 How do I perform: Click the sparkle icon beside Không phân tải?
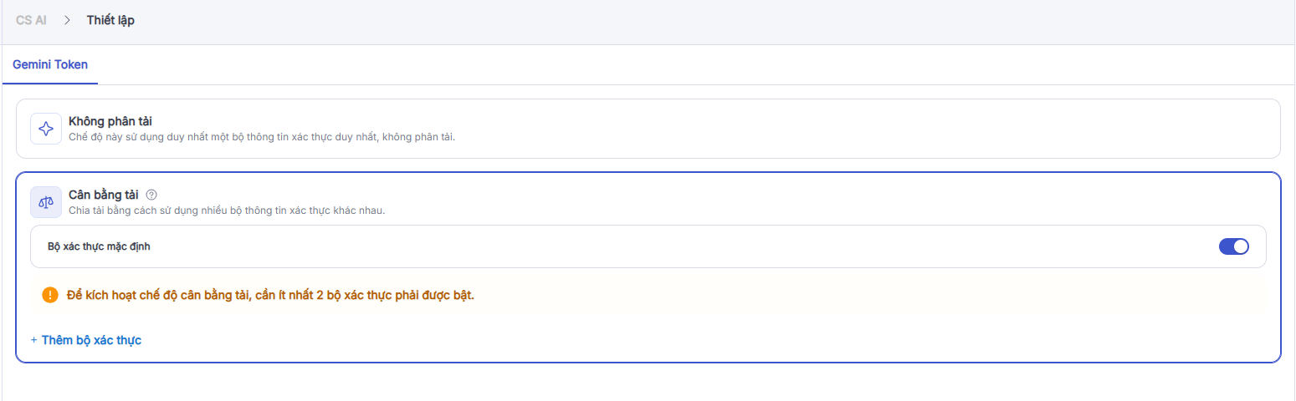click(46, 129)
